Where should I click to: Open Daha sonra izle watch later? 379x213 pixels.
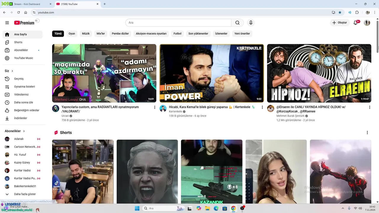pyautogui.click(x=23, y=102)
